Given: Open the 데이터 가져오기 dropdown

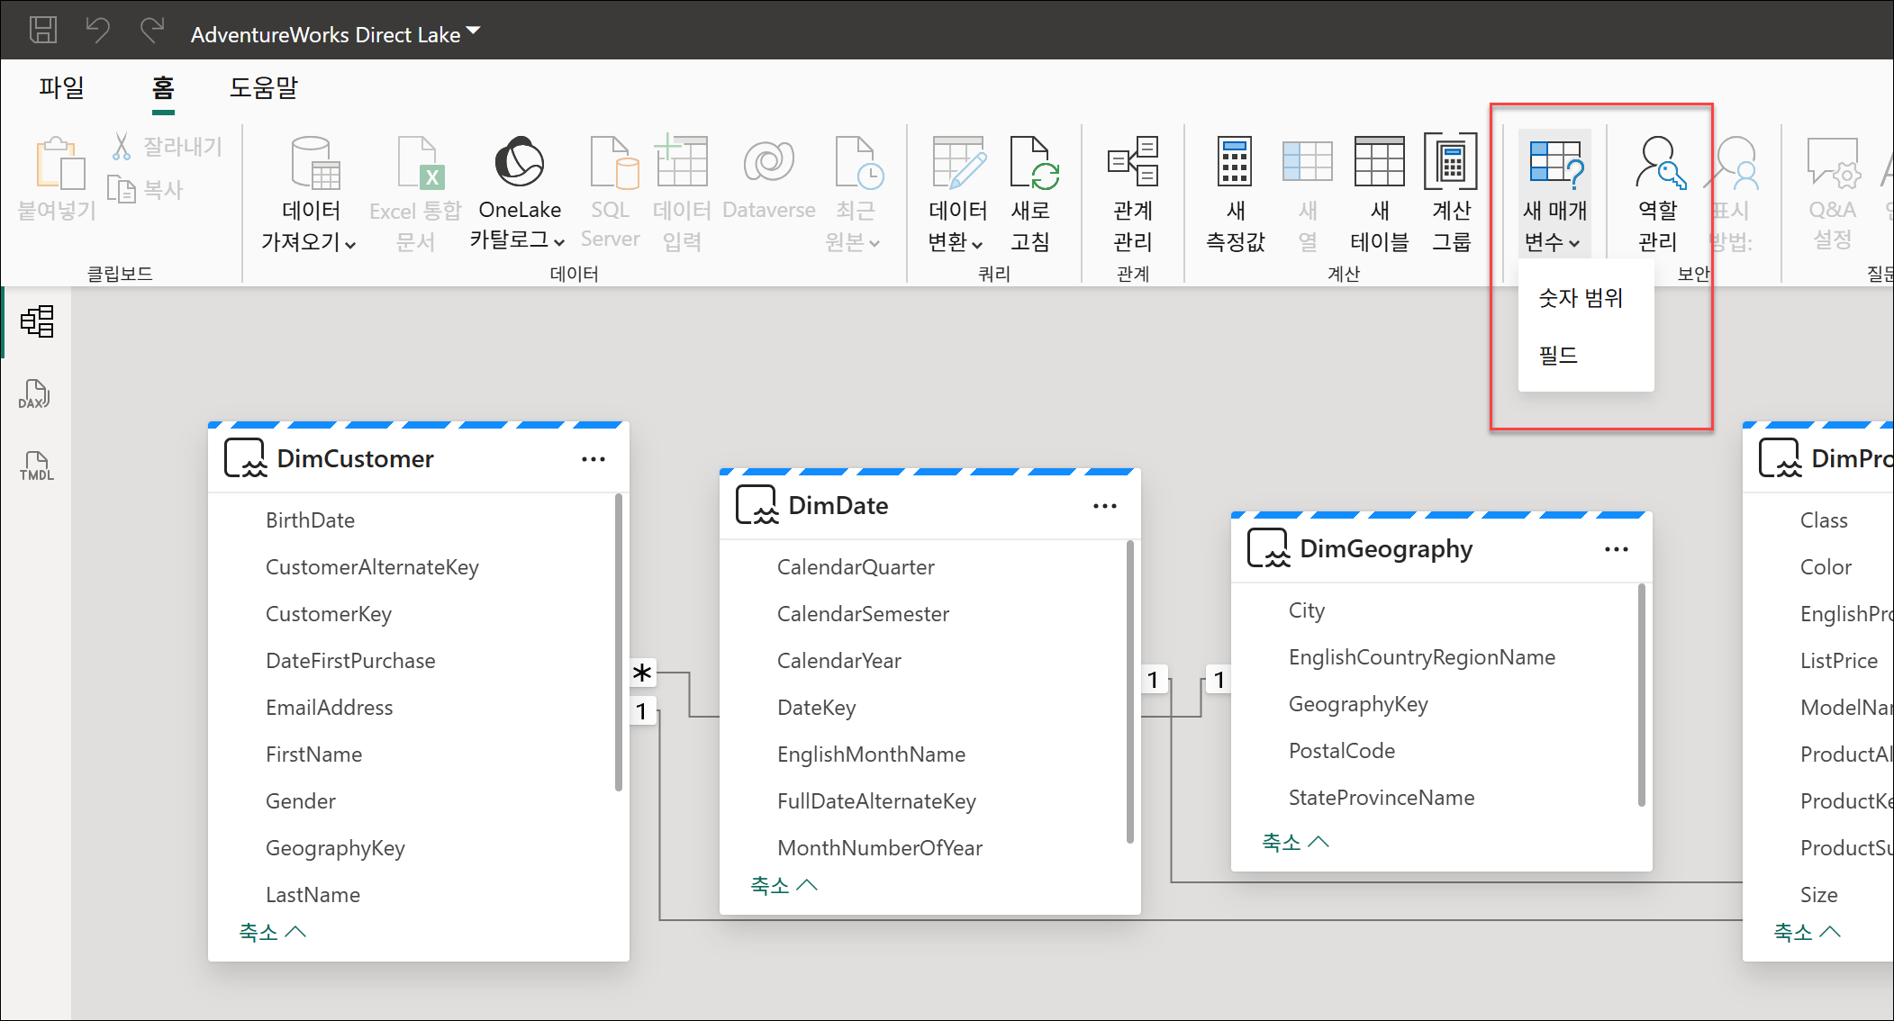Looking at the screenshot, I should pos(309,194).
